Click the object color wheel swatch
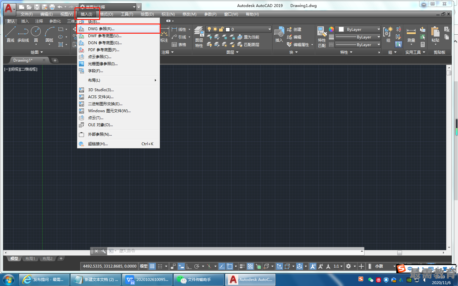Viewport: 458px width, 286px height. click(331, 29)
